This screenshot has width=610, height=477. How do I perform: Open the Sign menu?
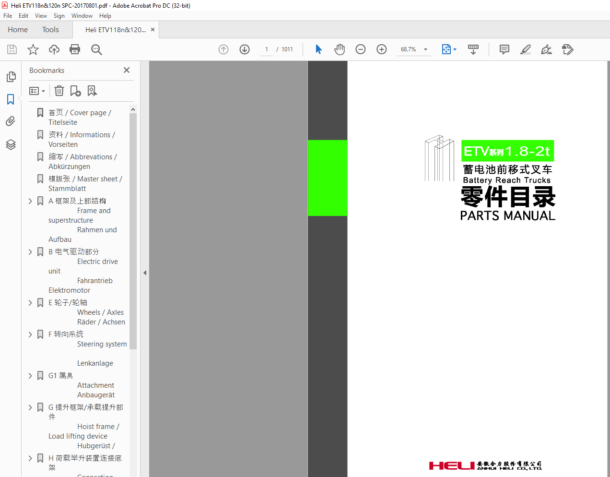pos(59,16)
